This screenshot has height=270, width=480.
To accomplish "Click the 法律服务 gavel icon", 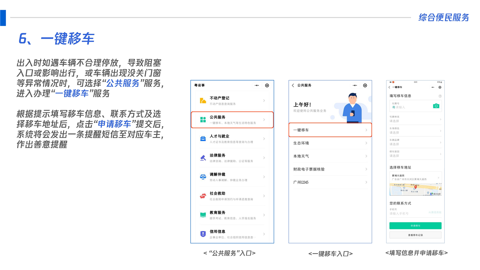I will coord(203,158).
